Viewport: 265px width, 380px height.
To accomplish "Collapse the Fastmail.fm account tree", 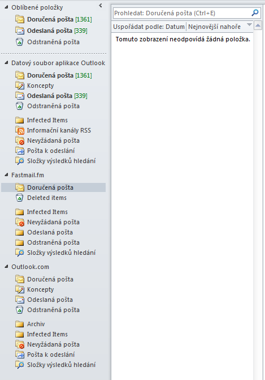I will tap(7, 175).
